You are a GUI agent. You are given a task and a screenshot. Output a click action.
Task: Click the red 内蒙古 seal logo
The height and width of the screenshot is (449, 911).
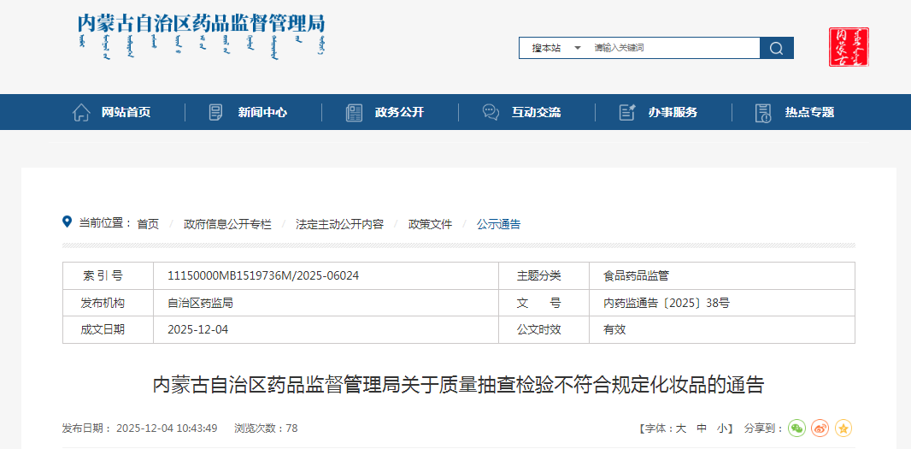coord(849,47)
